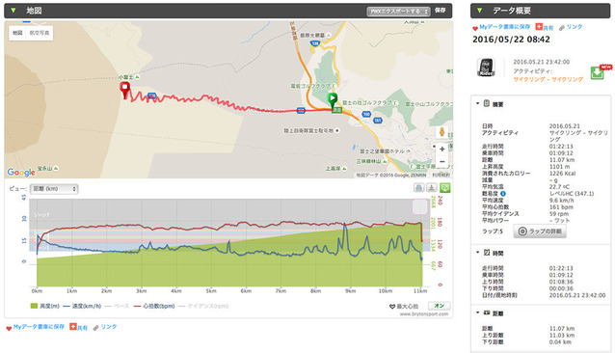Click the ラップの詳細 button
The height and width of the screenshot is (353, 615).
click(x=540, y=231)
